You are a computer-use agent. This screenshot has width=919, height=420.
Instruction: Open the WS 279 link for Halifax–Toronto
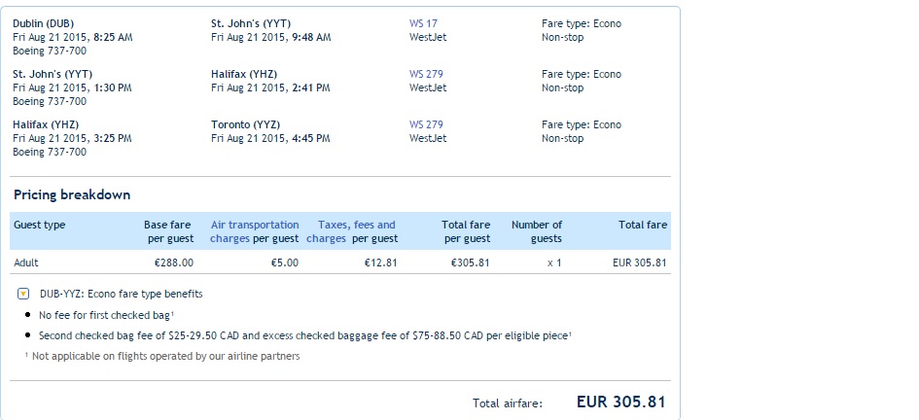[426, 124]
